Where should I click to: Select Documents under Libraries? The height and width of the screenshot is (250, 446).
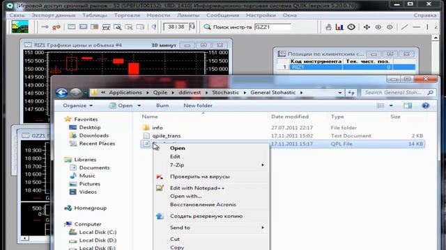(x=94, y=168)
